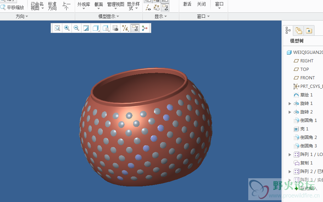
Task: Click the 标准方向 button
Action: (52, 6)
